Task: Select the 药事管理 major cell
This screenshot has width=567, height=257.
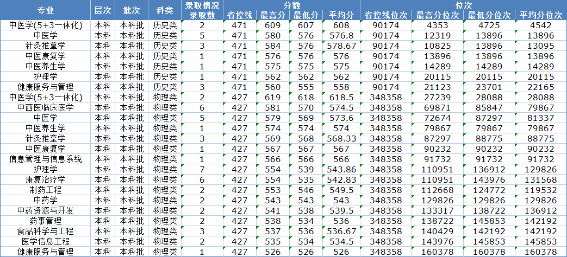Action: coord(46,221)
